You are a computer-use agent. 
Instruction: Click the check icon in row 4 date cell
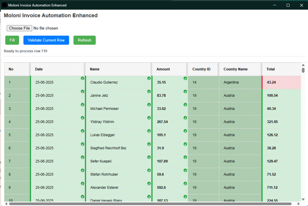pos(82,118)
